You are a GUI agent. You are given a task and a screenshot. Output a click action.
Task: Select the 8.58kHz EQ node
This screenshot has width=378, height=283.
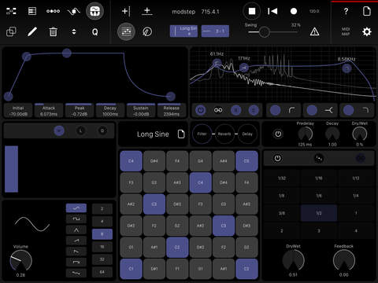point(346,68)
